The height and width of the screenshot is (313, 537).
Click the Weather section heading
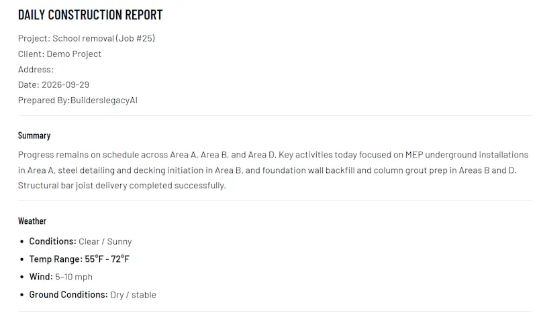(x=32, y=221)
